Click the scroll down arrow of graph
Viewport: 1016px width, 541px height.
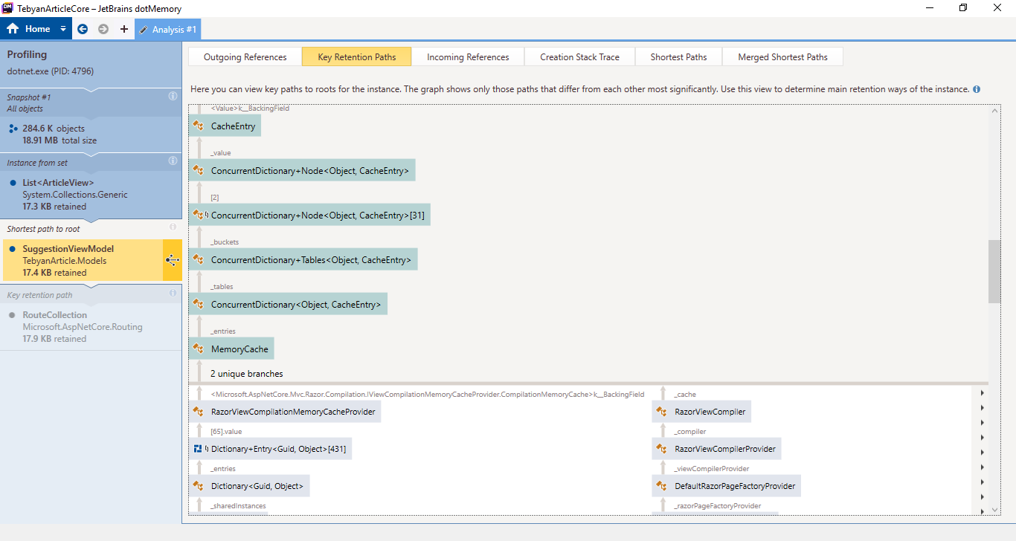(x=995, y=510)
